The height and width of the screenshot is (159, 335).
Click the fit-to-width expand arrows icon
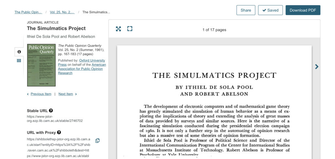point(118,29)
